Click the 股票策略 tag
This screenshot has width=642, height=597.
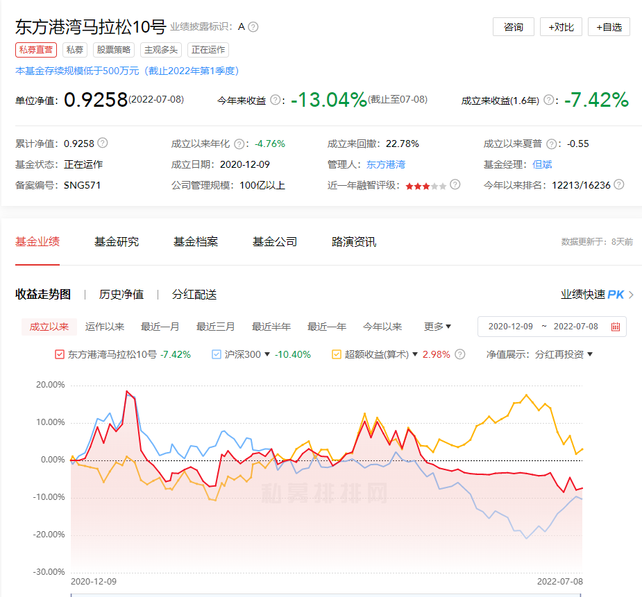pyautogui.click(x=113, y=50)
